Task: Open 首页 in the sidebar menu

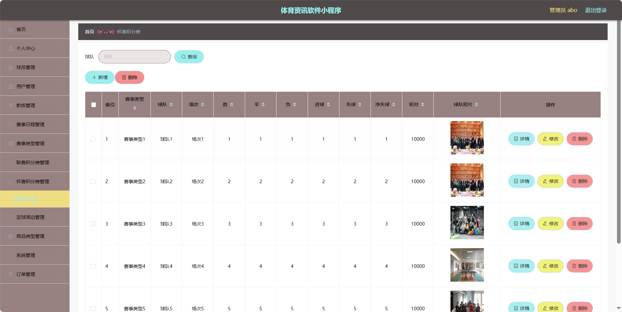Action: (35, 29)
